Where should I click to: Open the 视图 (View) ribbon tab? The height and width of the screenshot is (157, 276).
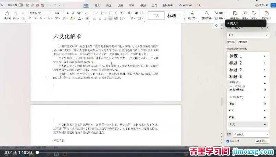click(143, 5)
